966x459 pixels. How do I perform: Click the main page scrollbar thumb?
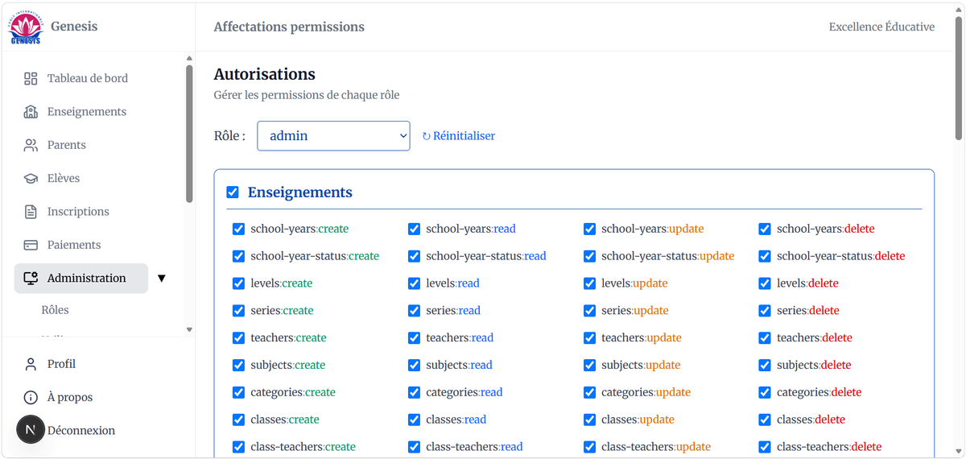point(959,78)
